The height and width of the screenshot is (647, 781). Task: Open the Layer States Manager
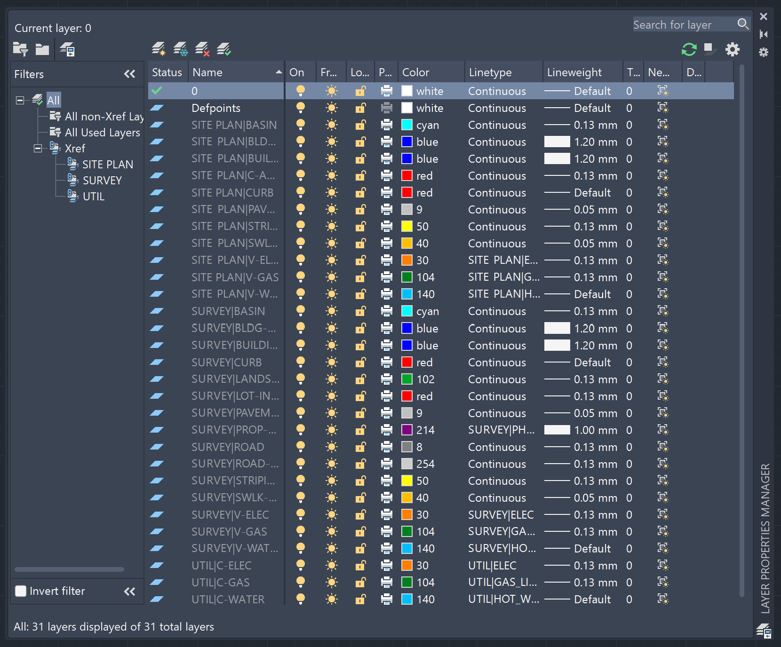[x=67, y=49]
